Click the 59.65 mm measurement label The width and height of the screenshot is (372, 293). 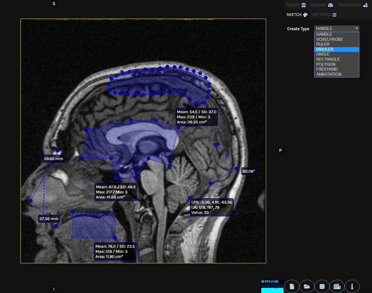coord(54,159)
